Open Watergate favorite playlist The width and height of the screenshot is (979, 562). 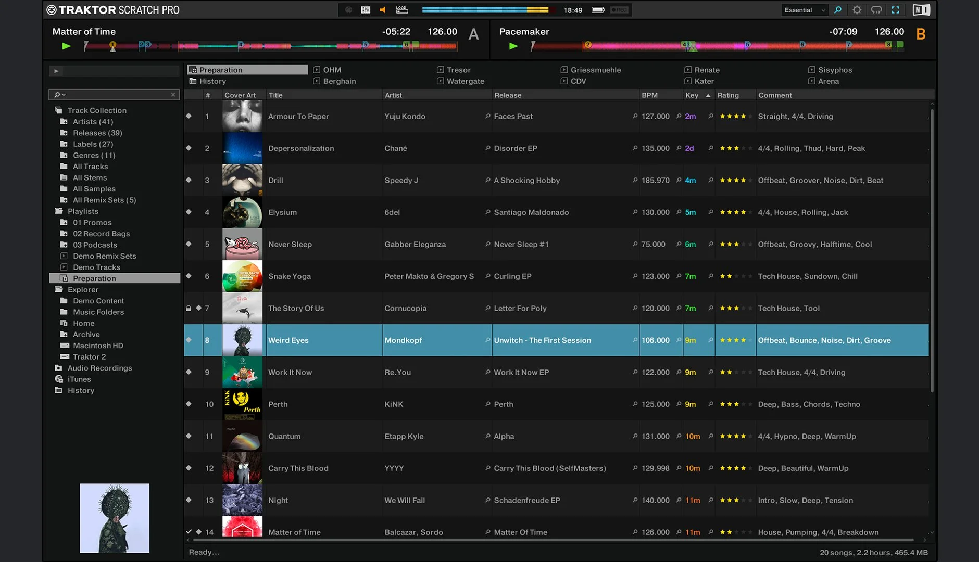(460, 81)
